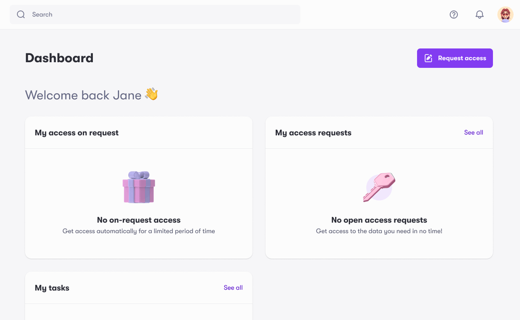Click the Dashboard page title
The height and width of the screenshot is (320, 520).
click(59, 58)
